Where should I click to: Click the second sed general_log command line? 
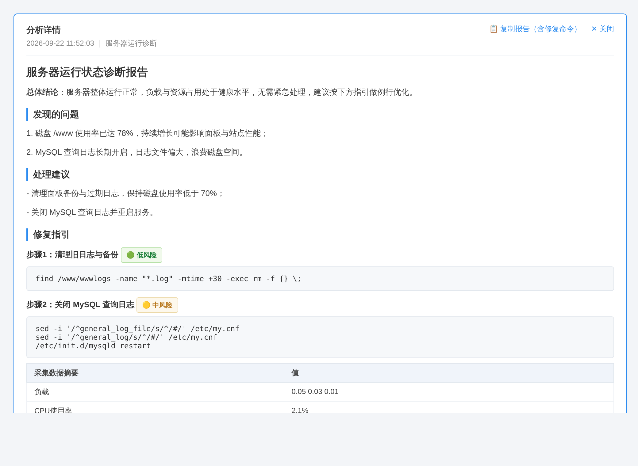tap(126, 337)
